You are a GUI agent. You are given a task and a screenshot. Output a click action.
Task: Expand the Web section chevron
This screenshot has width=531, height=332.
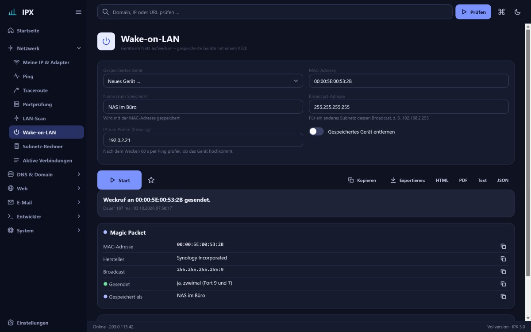(x=79, y=189)
